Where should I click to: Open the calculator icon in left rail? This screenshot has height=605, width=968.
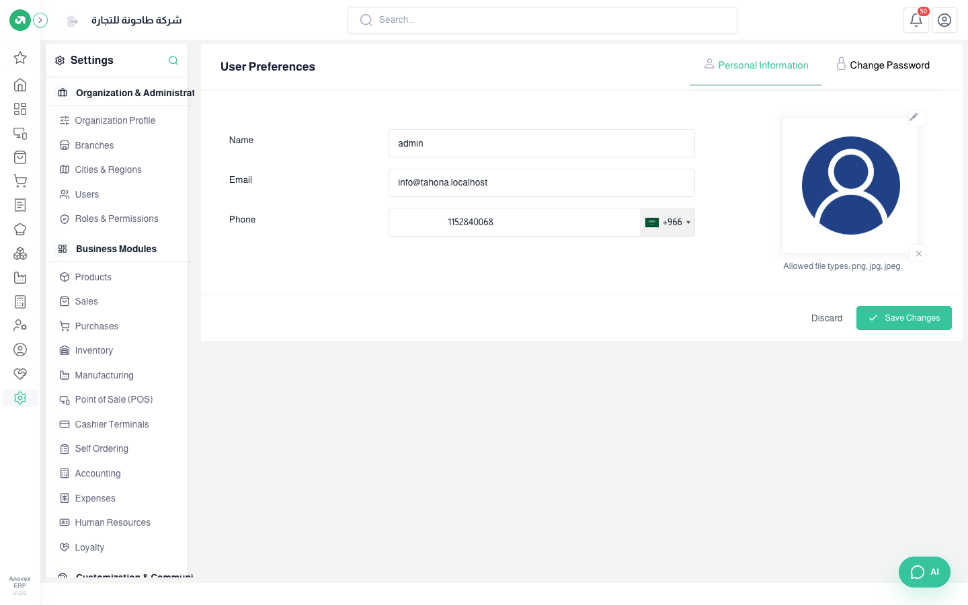20,302
